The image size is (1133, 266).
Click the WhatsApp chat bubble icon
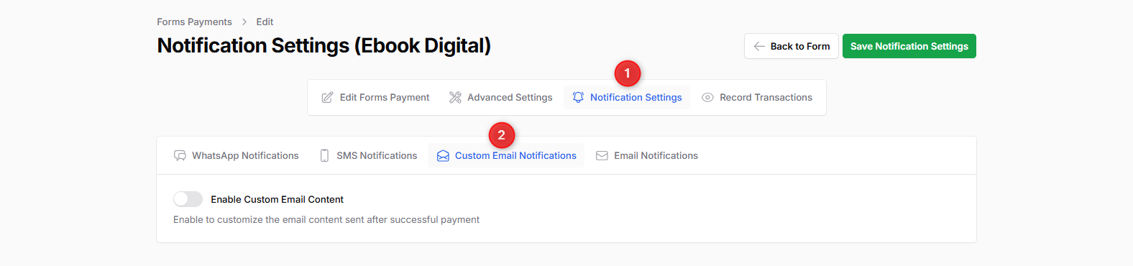tap(180, 155)
